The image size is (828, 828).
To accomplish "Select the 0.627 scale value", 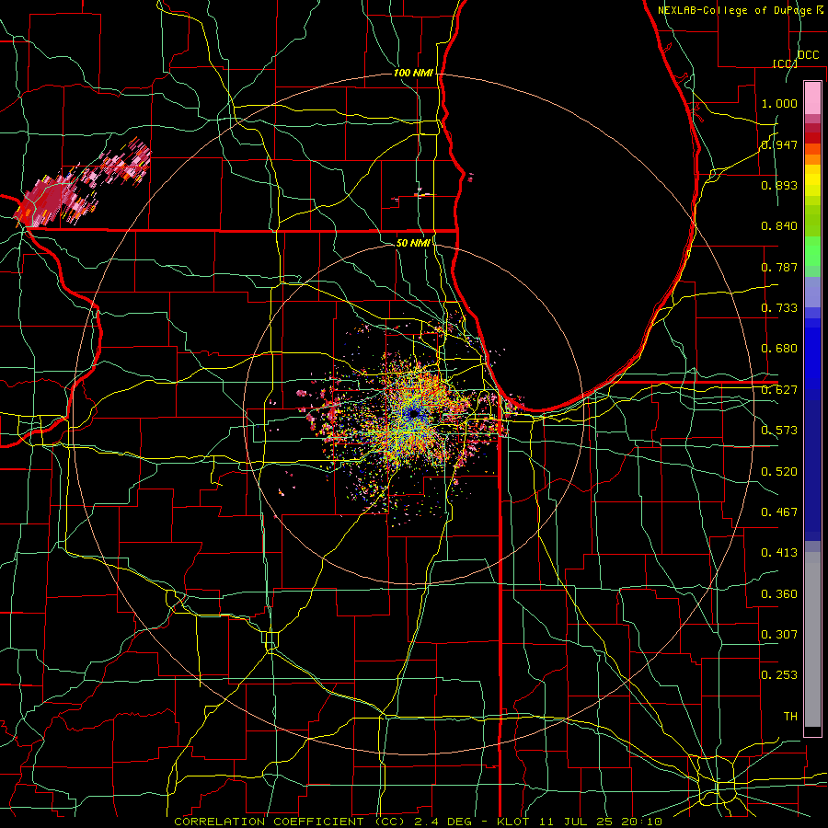I will click(779, 390).
